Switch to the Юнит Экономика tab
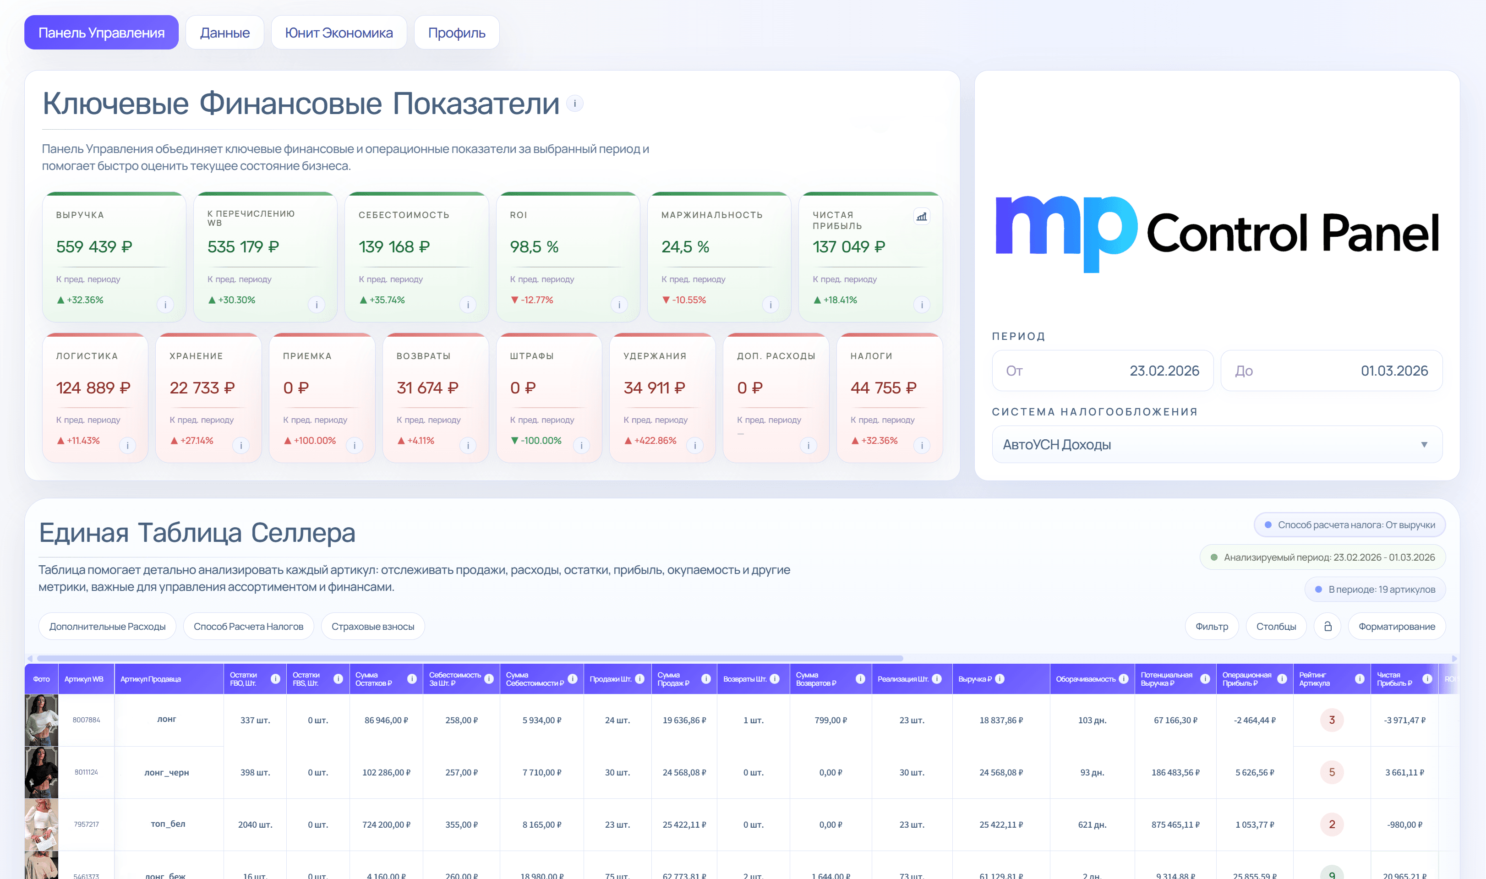 (339, 33)
